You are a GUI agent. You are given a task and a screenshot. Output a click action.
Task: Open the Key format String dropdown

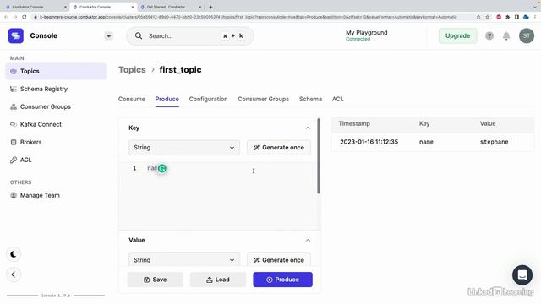tap(184, 148)
